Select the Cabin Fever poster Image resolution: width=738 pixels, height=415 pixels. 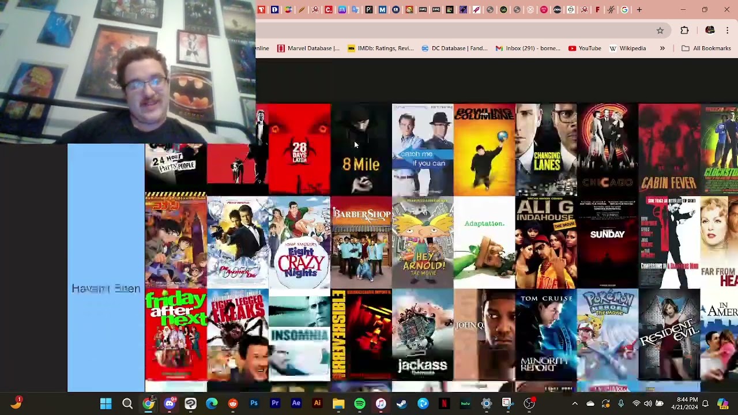click(669, 149)
